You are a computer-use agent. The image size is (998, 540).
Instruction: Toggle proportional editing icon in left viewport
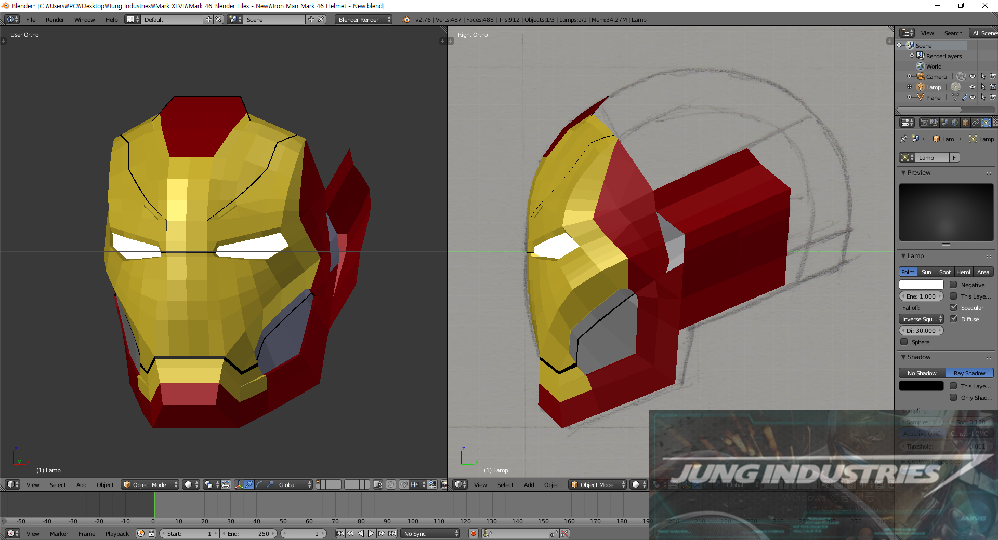pos(391,484)
